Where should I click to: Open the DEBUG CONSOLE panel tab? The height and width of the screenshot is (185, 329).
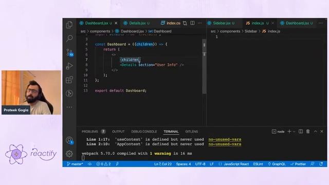click(144, 132)
